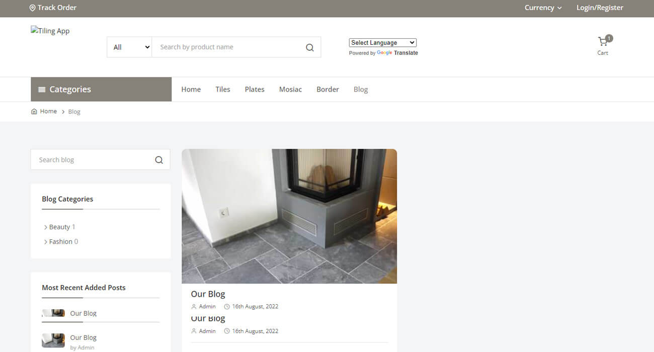654x352 pixels.
Task: Click the Login/Register link
Action: coord(600,8)
